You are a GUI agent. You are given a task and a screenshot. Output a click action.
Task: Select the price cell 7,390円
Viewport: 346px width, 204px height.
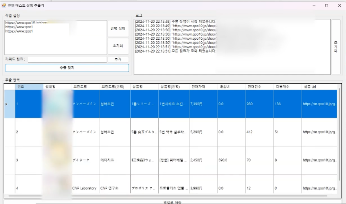203,104
